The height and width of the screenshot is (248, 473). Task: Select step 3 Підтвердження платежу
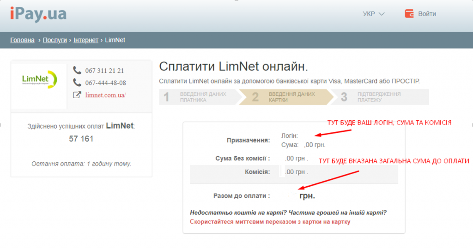point(380,97)
